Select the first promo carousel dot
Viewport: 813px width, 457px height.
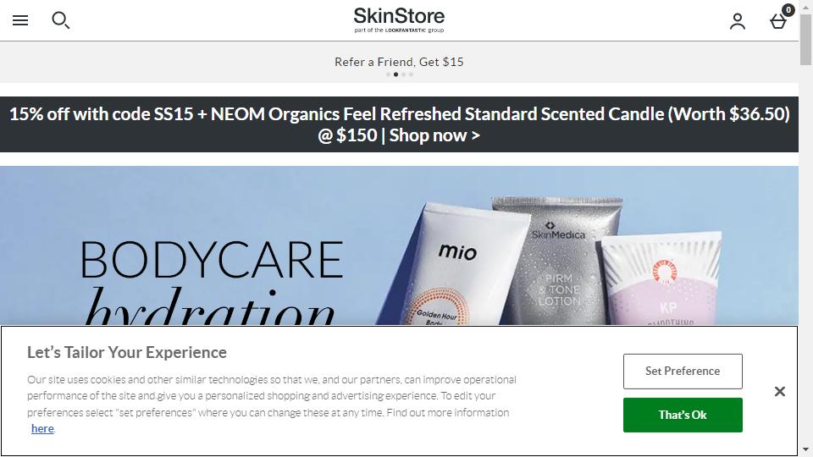coord(388,74)
